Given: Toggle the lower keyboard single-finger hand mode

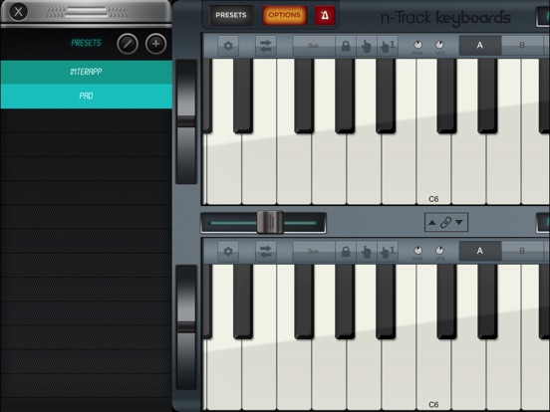Looking at the screenshot, I should (x=388, y=251).
